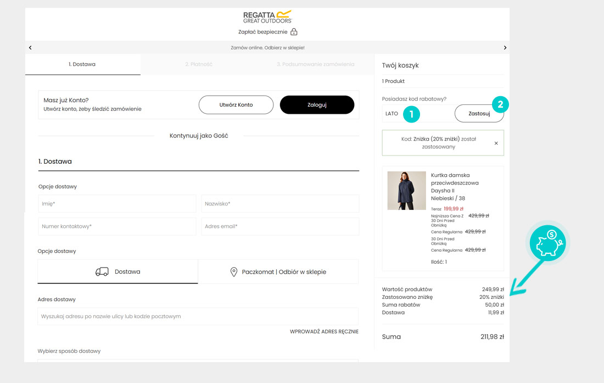Click the WPROWADŹ ADRES RĘCZNIE link
The image size is (604, 383).
(x=324, y=331)
